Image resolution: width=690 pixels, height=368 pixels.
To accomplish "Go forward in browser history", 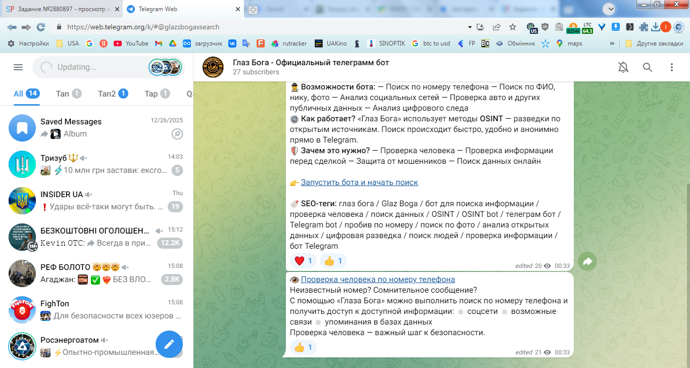I will pyautogui.click(x=26, y=27).
